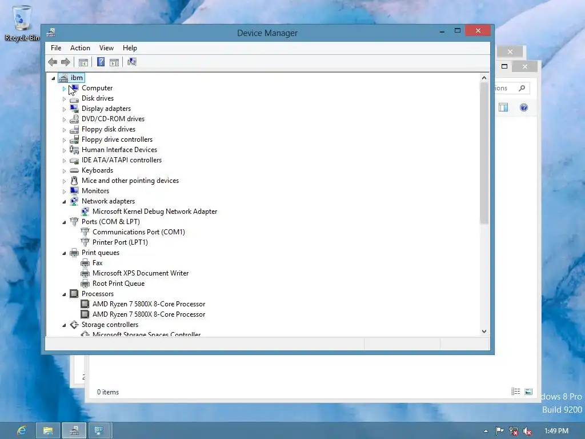The width and height of the screenshot is (585, 439).
Task: Select the Fax print queue
Action: tap(97, 263)
